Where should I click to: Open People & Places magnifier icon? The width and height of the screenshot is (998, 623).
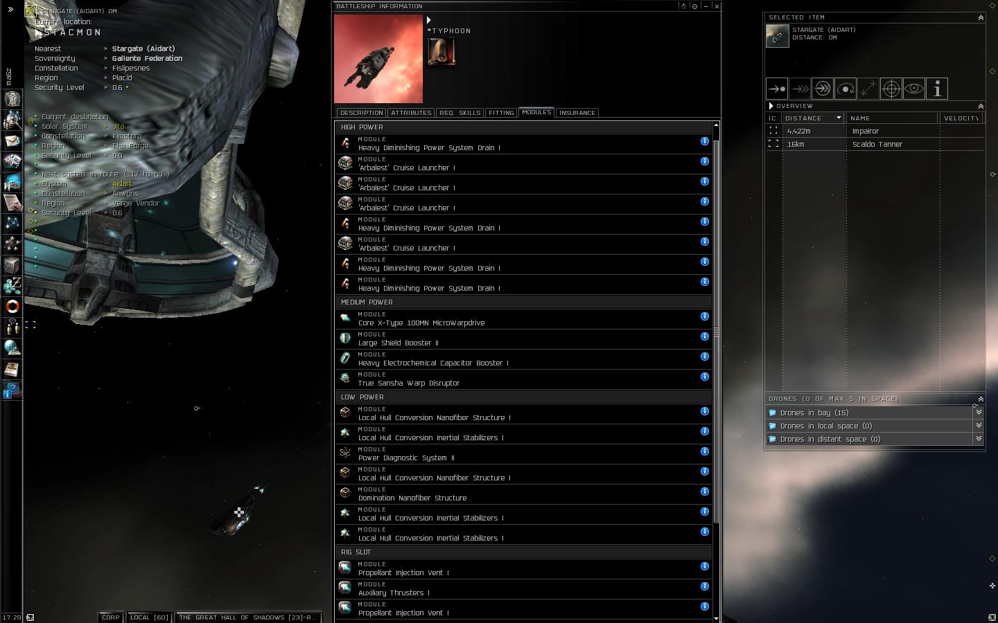pyautogui.click(x=12, y=120)
